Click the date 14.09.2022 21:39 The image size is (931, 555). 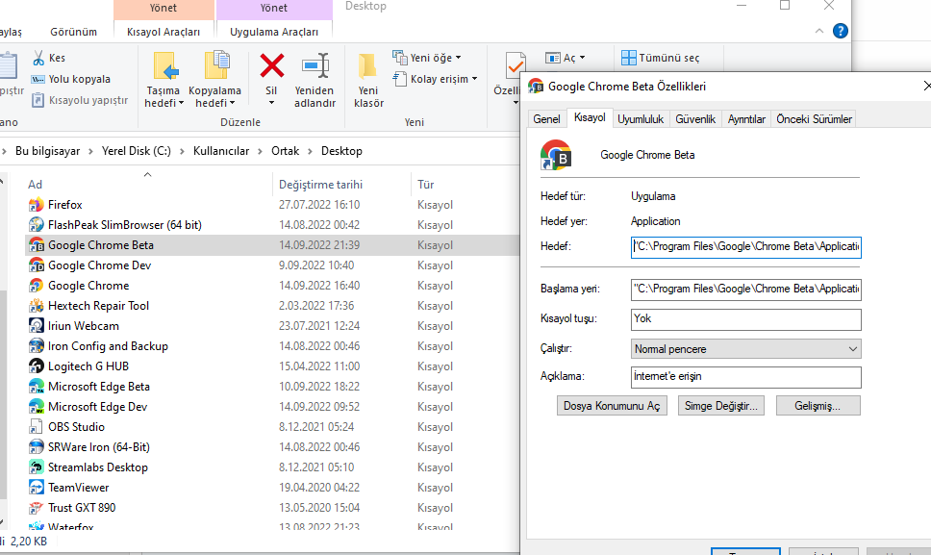pos(319,245)
